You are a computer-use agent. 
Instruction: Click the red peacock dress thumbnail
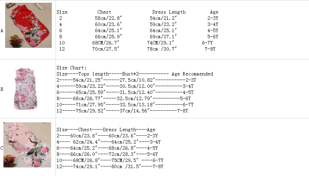coord(28,25)
